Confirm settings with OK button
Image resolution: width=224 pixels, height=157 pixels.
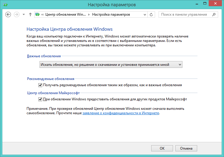click(x=162, y=148)
